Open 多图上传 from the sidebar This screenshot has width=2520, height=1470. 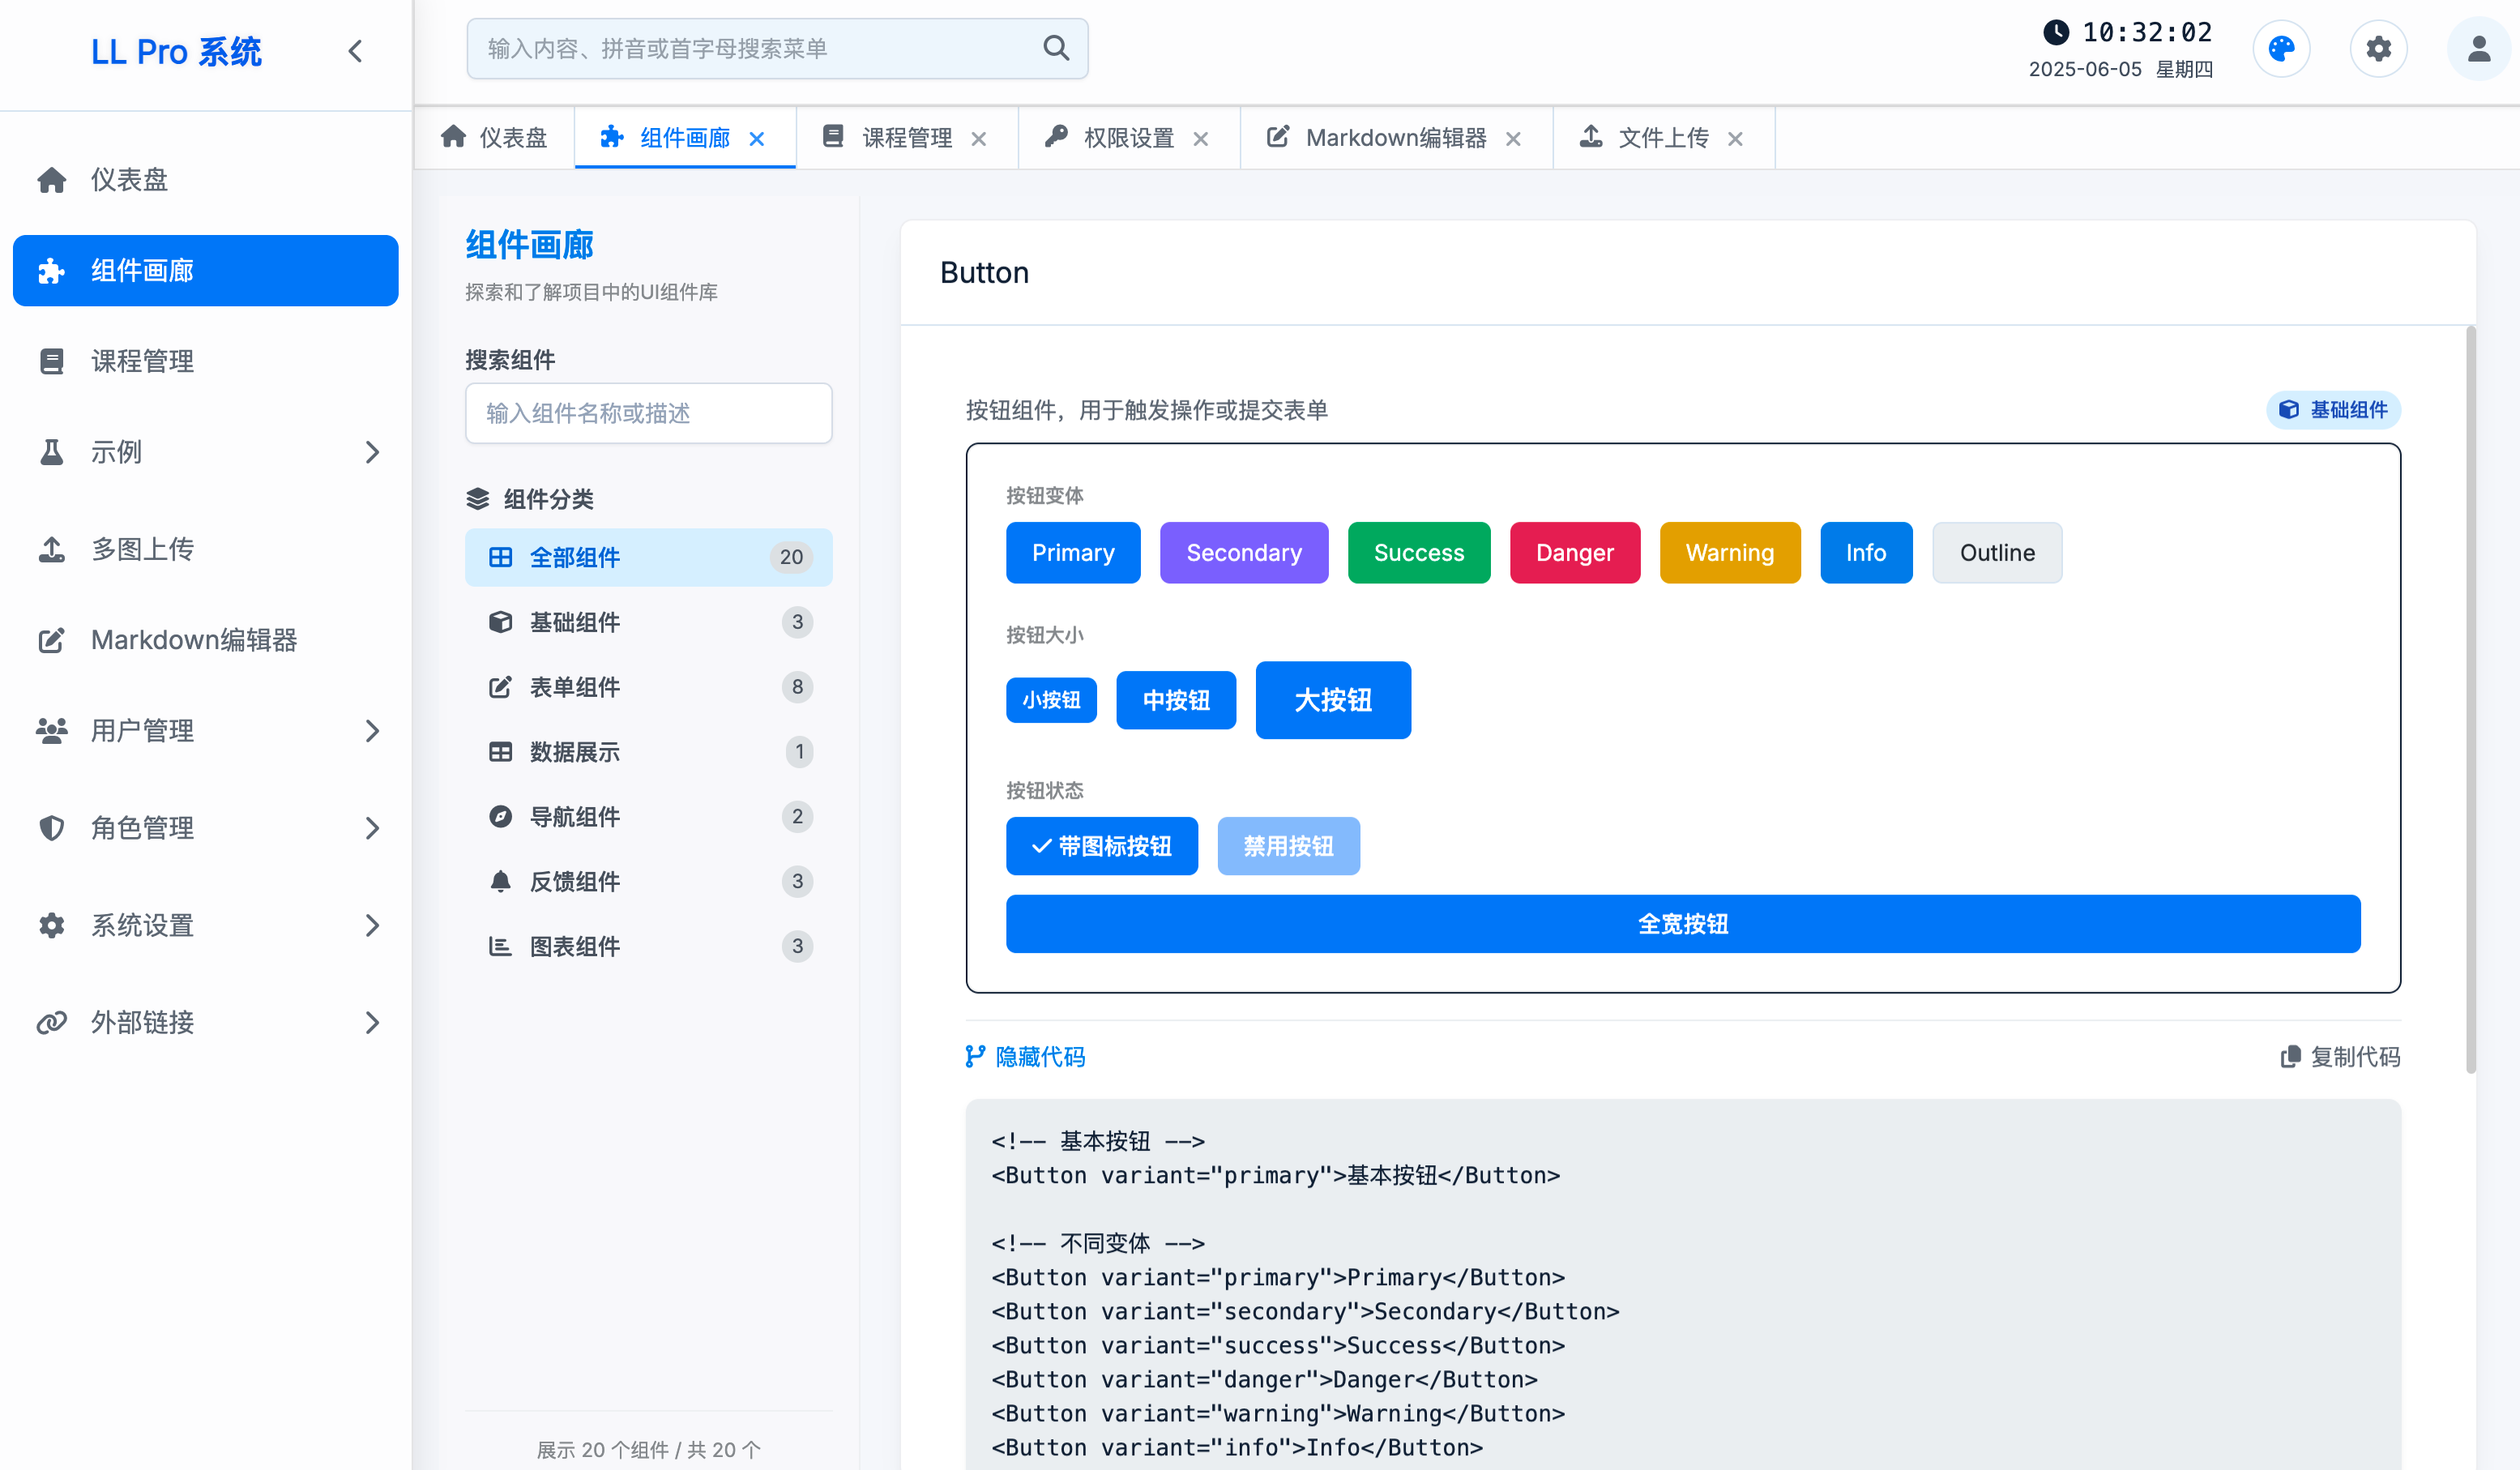(x=142, y=549)
